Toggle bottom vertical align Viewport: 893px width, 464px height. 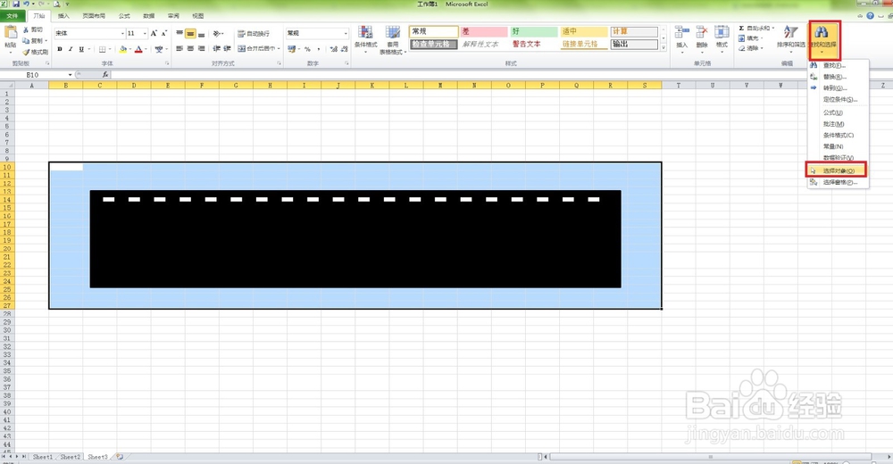point(201,34)
